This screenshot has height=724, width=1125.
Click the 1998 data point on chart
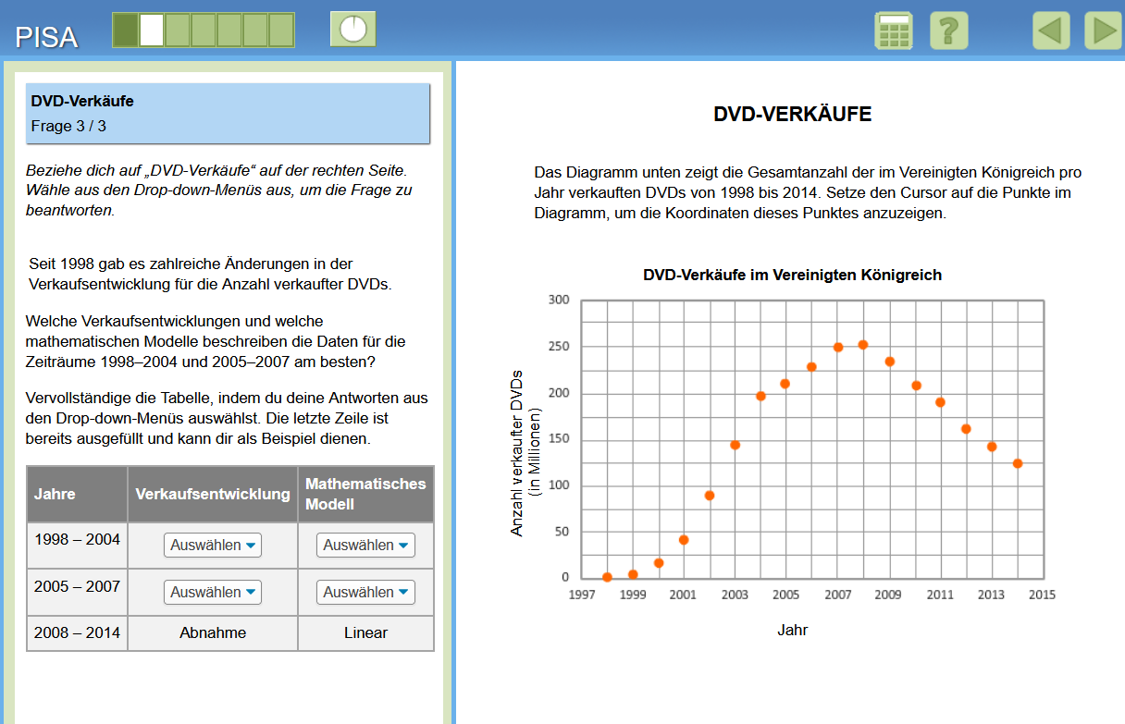click(x=607, y=577)
